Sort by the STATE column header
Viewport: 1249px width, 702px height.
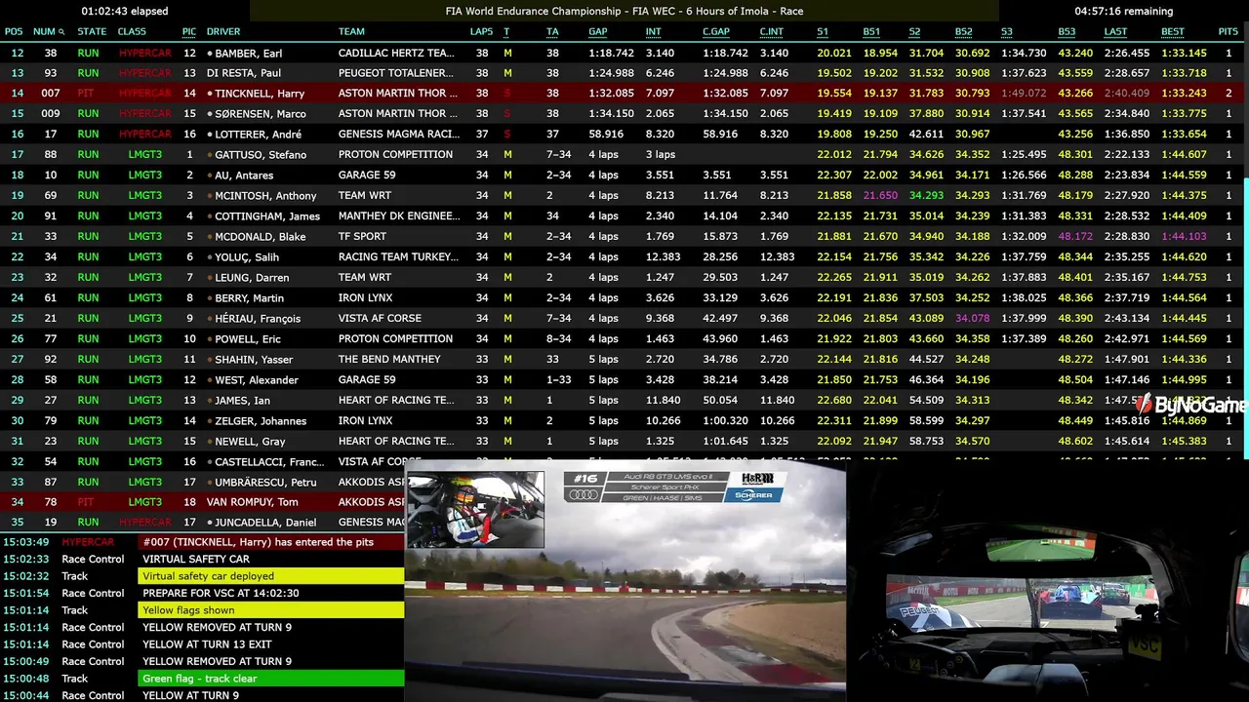[x=92, y=32]
